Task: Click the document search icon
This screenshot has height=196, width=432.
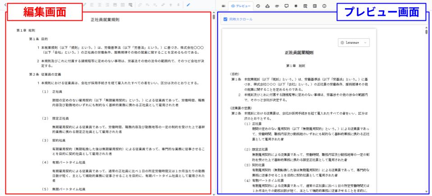Action: click(x=304, y=6)
